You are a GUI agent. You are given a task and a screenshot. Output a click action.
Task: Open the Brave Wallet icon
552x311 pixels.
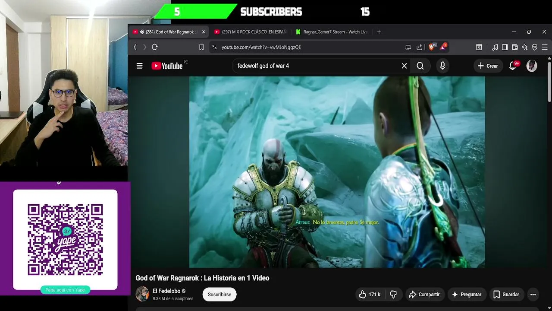(x=515, y=47)
